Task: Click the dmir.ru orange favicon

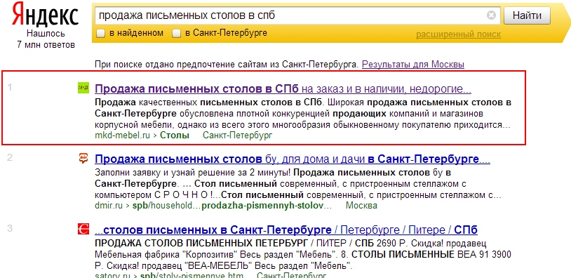Action: click(83, 158)
